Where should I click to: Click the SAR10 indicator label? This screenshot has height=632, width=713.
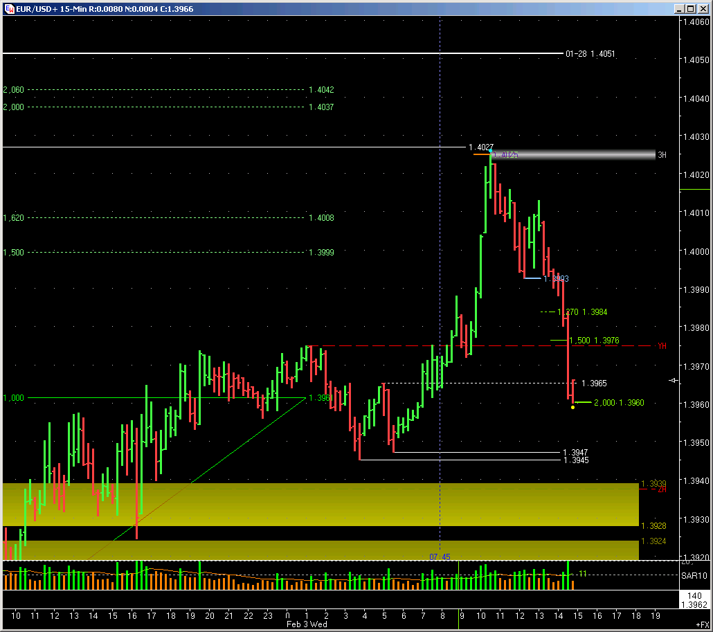pyautogui.click(x=694, y=576)
